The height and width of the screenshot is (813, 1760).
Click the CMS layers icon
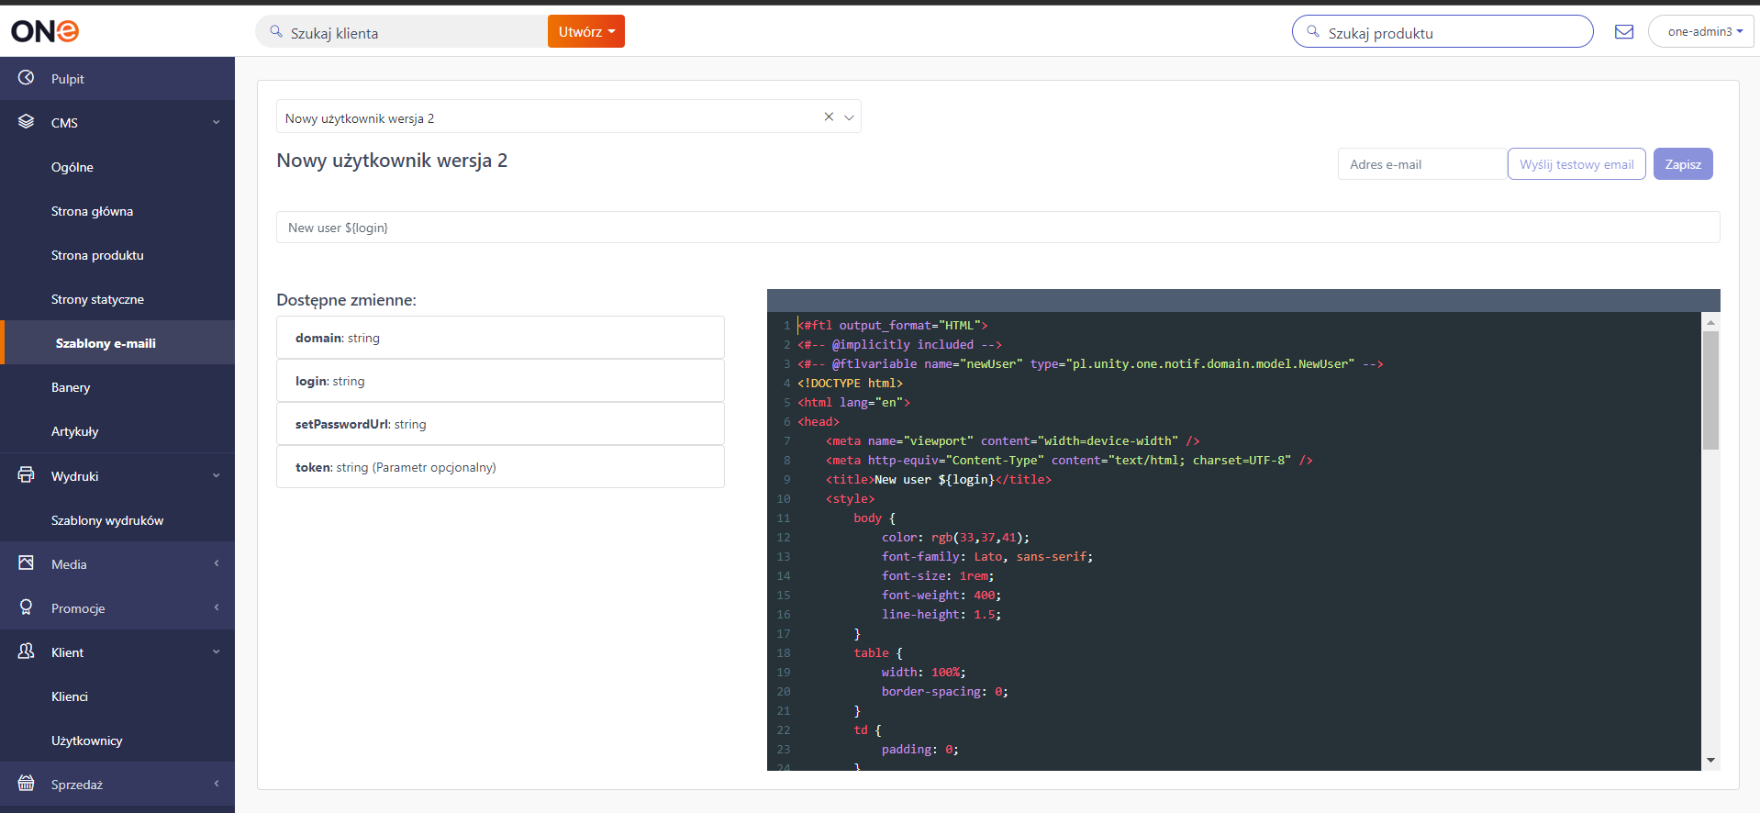click(x=27, y=122)
